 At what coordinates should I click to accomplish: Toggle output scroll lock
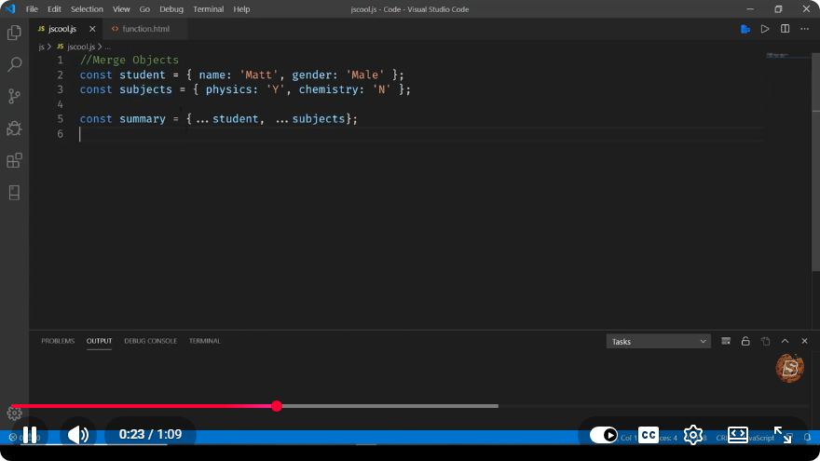pyautogui.click(x=745, y=341)
